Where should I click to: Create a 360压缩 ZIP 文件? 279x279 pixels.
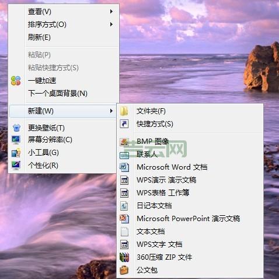coord(190,257)
